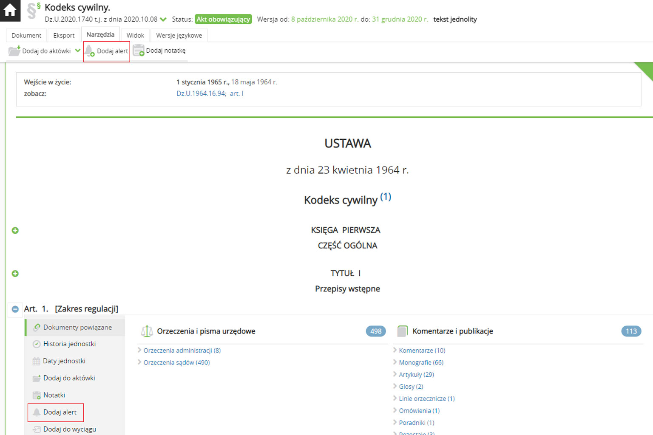Open the Dodaj do aktówki dropdown arrow
This screenshot has height=435, width=653.
[x=78, y=51]
